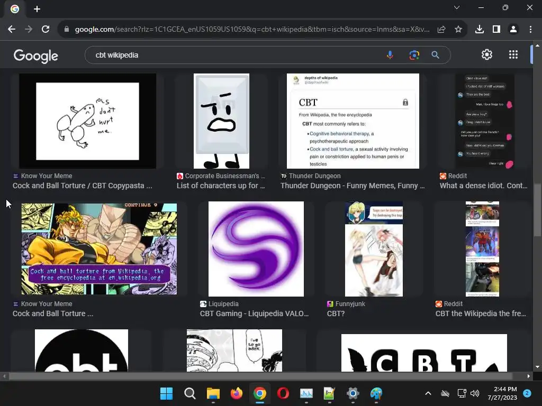The width and height of the screenshot is (542, 406).
Task: Open the tall Reddit comic thumbnail
Action: pyautogui.click(x=483, y=249)
